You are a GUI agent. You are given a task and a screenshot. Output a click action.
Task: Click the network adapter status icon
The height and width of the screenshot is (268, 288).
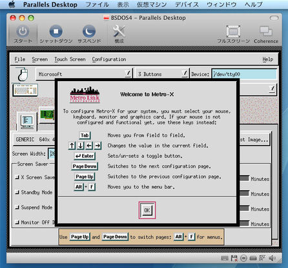[262, 258]
